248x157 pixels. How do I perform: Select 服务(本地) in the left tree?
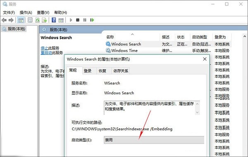click(x=14, y=29)
